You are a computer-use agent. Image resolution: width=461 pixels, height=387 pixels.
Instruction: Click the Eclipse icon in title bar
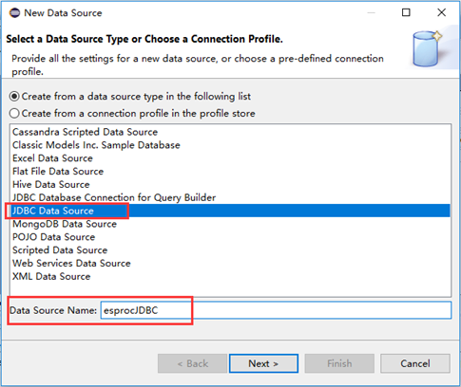point(14,13)
